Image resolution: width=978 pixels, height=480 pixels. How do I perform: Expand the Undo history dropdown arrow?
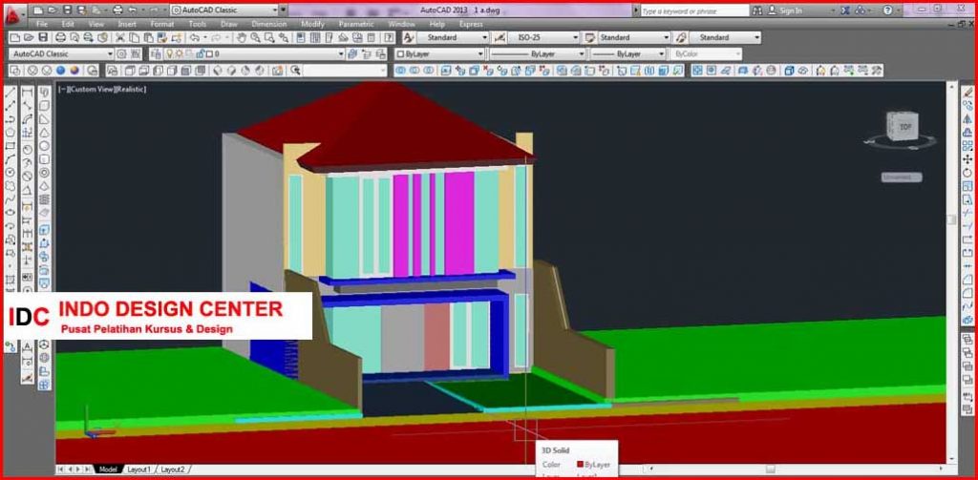point(205,37)
